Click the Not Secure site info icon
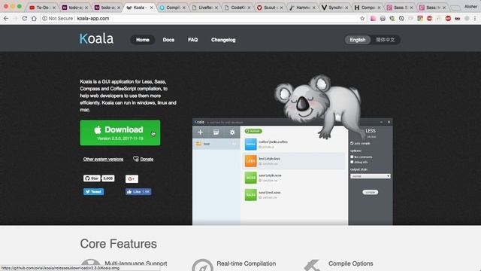 tap(44, 18)
